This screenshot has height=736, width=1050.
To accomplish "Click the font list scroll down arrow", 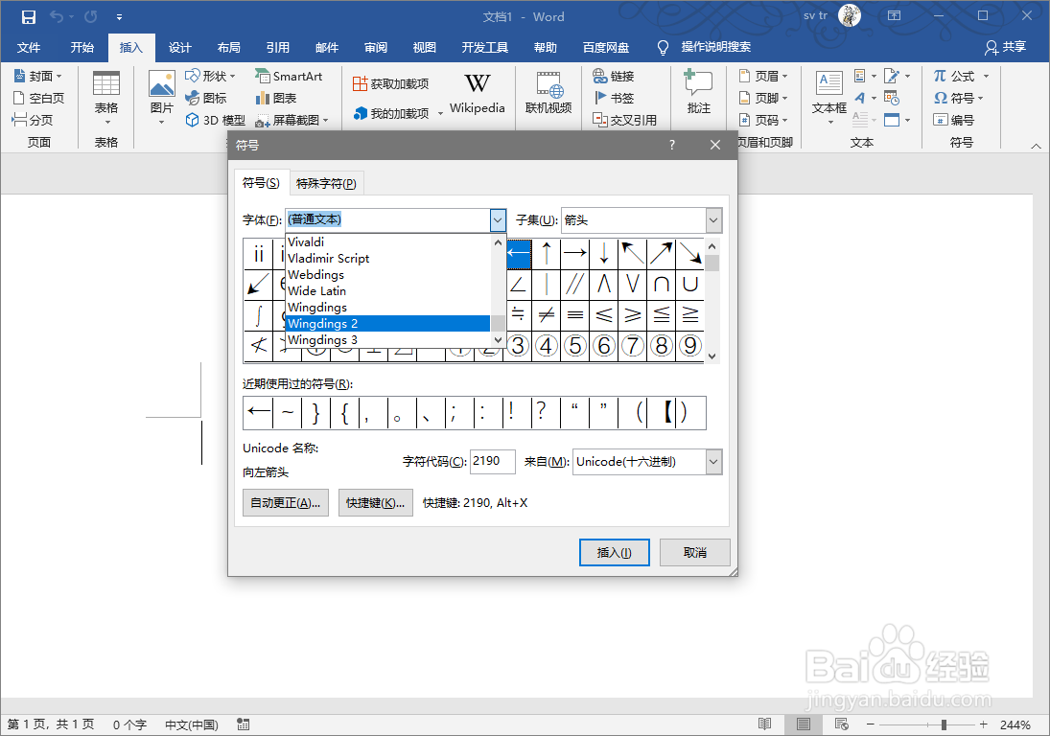I will 498,340.
